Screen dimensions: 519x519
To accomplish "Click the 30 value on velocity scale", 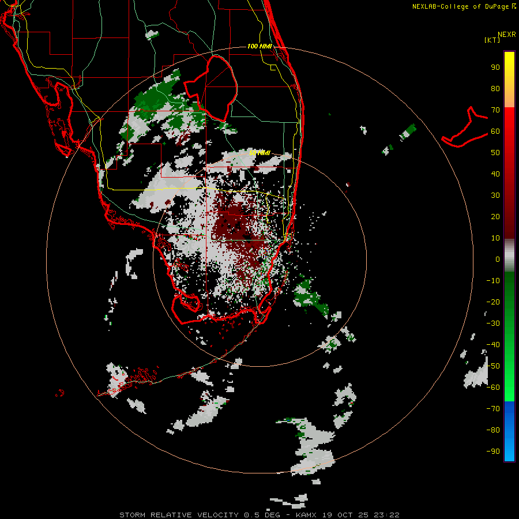I will (x=495, y=195).
